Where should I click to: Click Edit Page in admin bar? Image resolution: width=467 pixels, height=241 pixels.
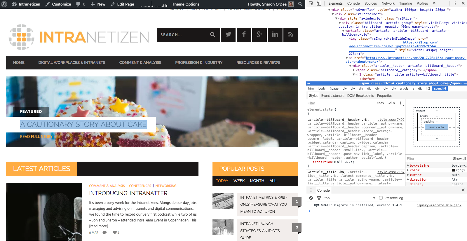pyautogui.click(x=122, y=4)
